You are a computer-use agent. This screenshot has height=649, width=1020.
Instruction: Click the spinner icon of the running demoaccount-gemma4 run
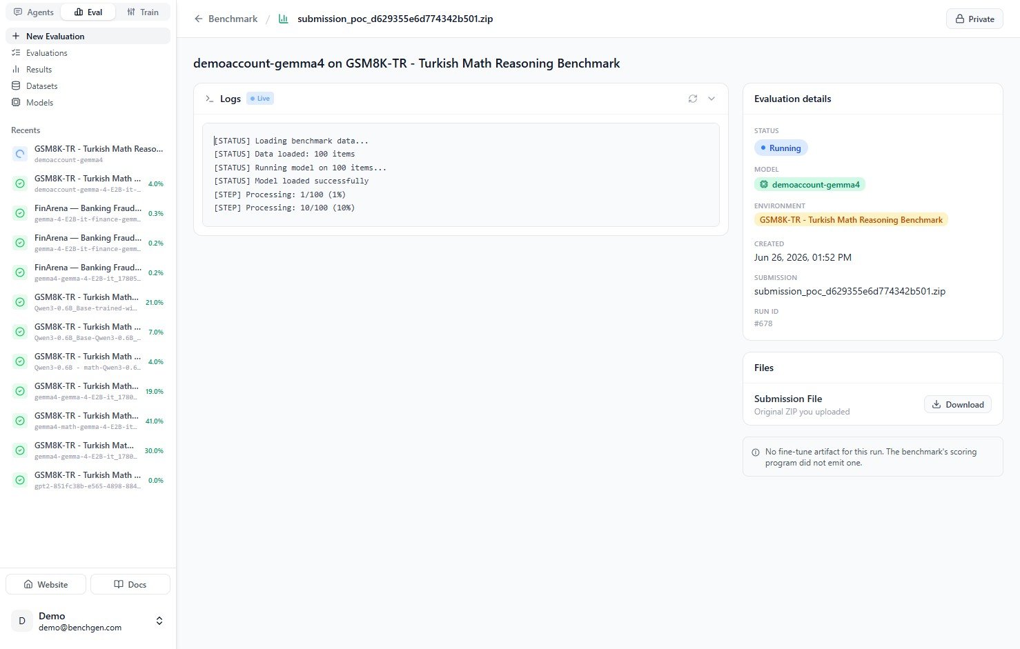(20, 154)
